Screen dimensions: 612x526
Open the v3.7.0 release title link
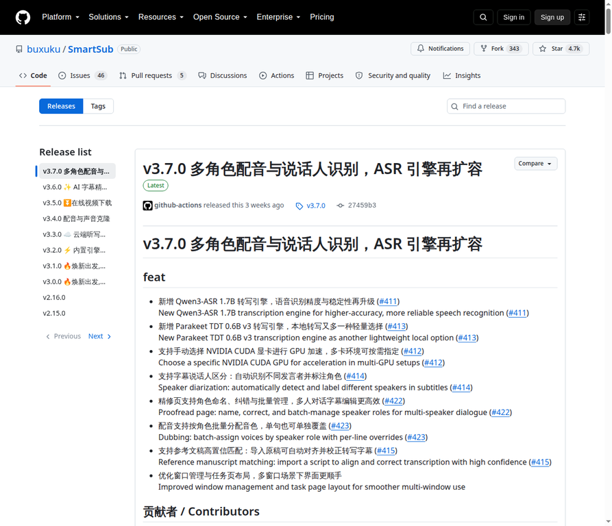point(313,169)
